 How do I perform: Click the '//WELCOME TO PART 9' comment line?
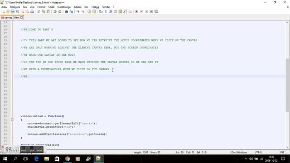(x=37, y=29)
